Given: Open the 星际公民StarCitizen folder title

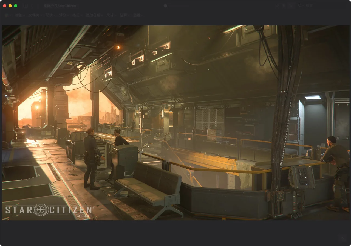Looking at the screenshot, I should click(x=60, y=6).
